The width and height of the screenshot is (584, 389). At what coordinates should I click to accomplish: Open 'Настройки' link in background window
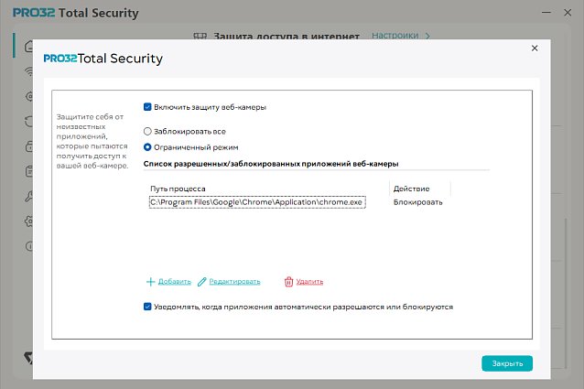pyautogui.click(x=395, y=36)
